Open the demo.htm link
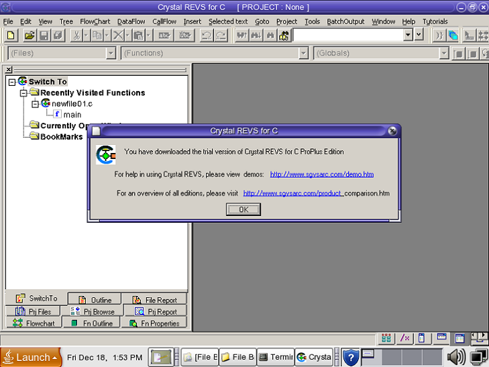Screen dimensions: 489x367 [x=322, y=174]
